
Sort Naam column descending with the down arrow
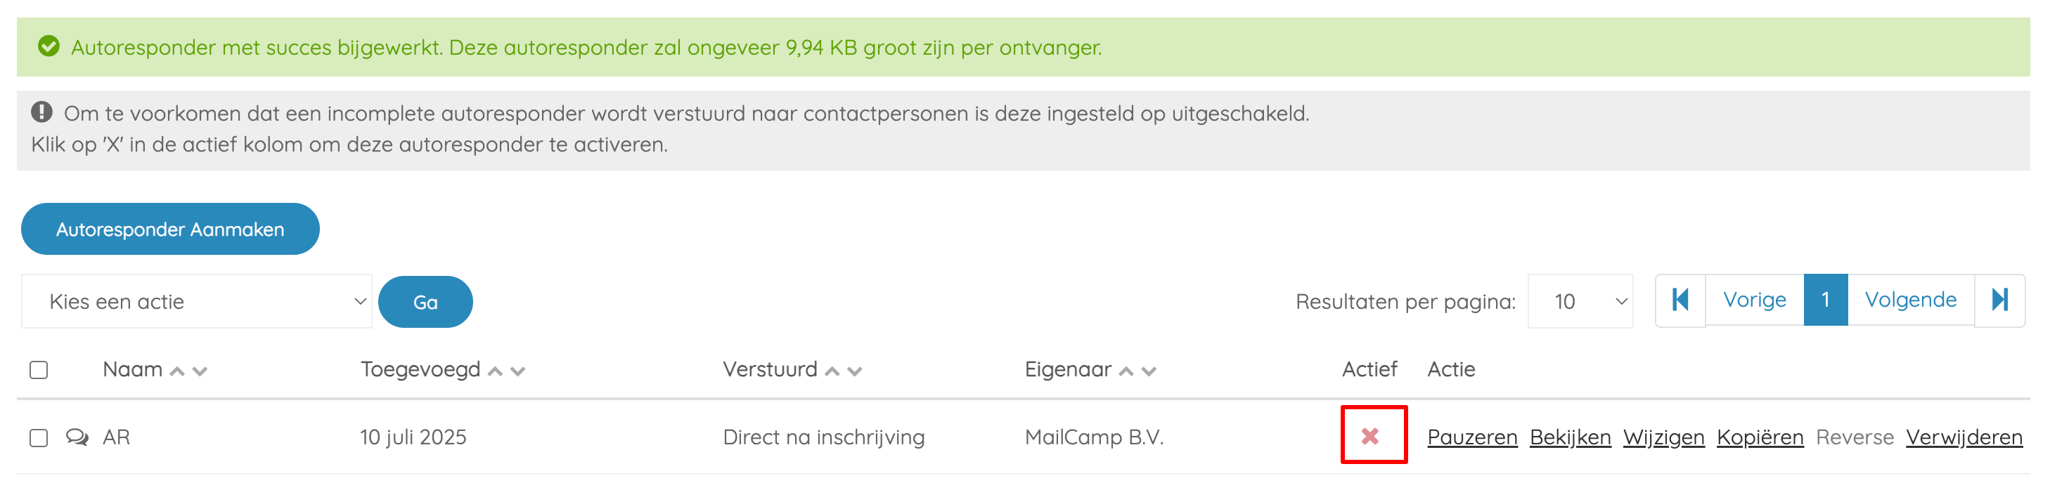click(200, 371)
